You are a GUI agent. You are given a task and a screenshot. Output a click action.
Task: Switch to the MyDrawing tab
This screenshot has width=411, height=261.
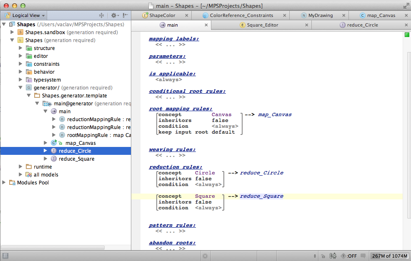pyautogui.click(x=320, y=15)
